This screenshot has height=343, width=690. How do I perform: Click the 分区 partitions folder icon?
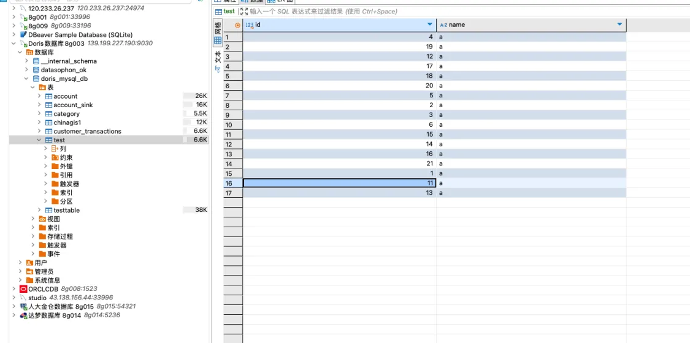tap(55, 202)
